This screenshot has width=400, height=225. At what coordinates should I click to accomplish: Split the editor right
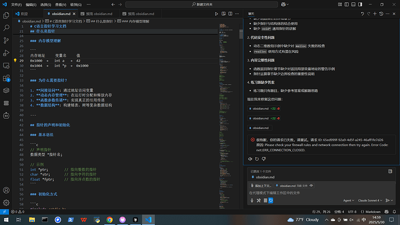coord(230,14)
